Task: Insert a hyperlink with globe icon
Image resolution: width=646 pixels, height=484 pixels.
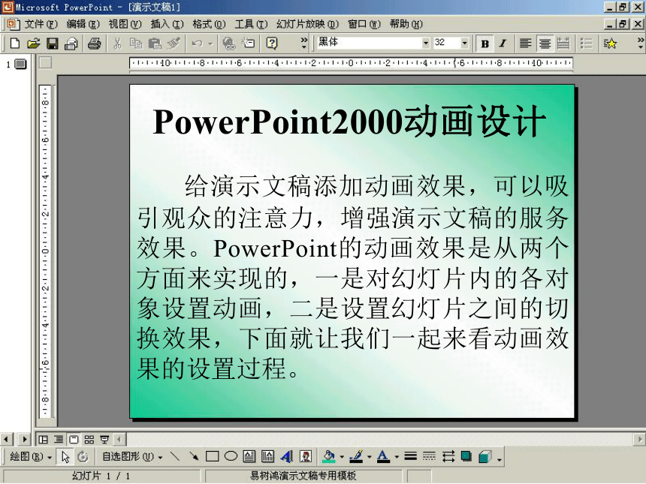Action: pos(228,44)
